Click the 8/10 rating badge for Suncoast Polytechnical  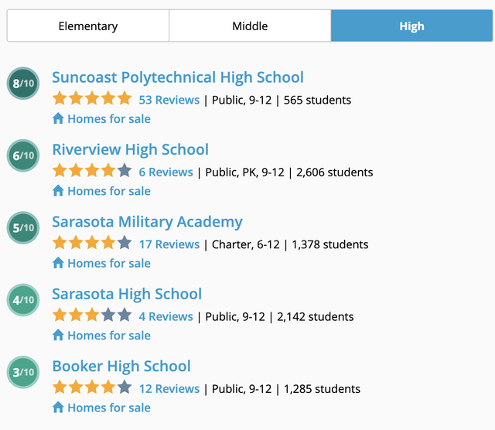point(23,84)
